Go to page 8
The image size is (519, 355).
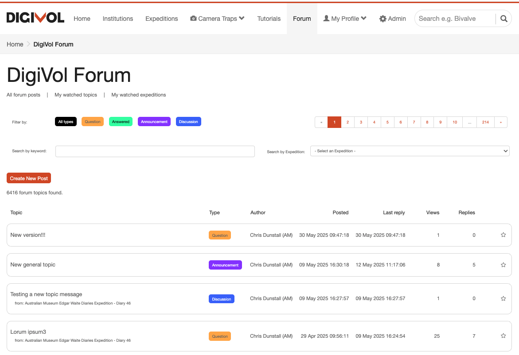point(427,122)
